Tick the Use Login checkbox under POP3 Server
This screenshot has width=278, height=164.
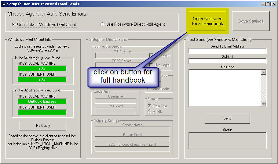click(151, 65)
